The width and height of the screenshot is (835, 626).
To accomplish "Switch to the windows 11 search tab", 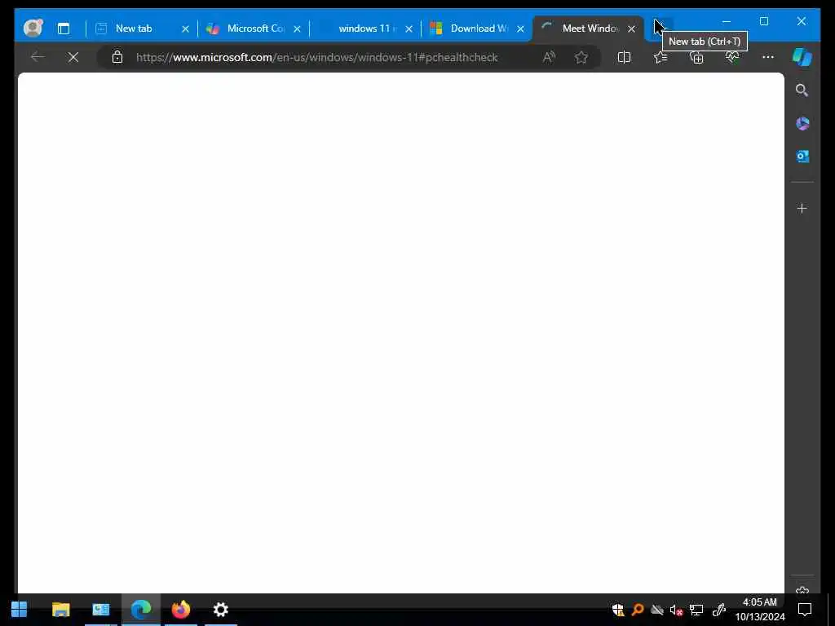I will (x=365, y=29).
